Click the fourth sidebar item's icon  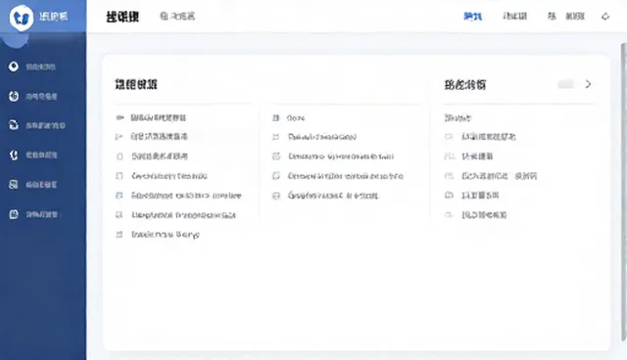(x=14, y=155)
